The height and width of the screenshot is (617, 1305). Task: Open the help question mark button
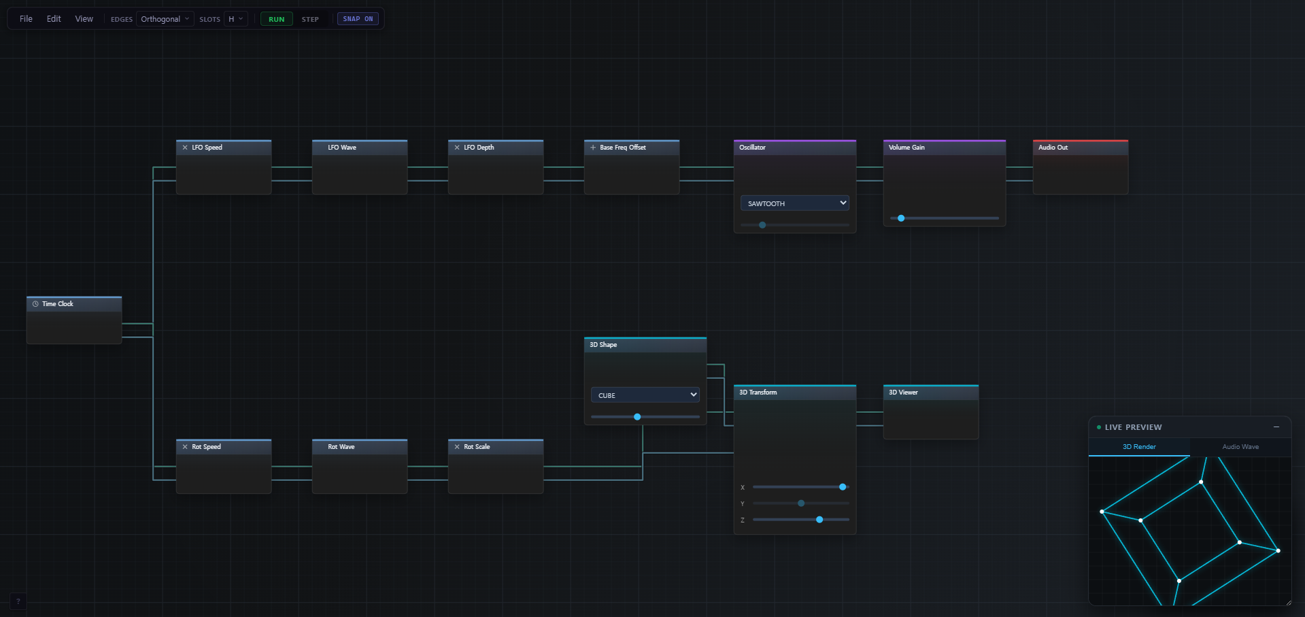click(18, 601)
